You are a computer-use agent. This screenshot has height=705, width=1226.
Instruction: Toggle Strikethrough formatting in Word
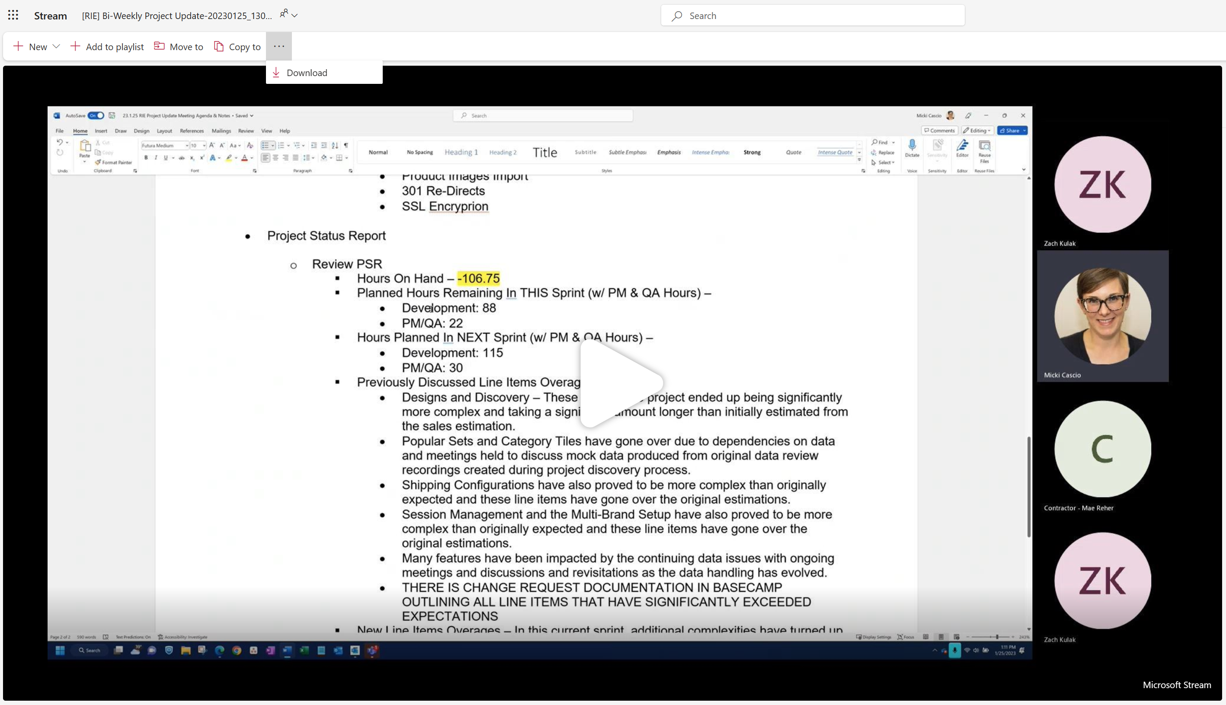click(x=182, y=158)
